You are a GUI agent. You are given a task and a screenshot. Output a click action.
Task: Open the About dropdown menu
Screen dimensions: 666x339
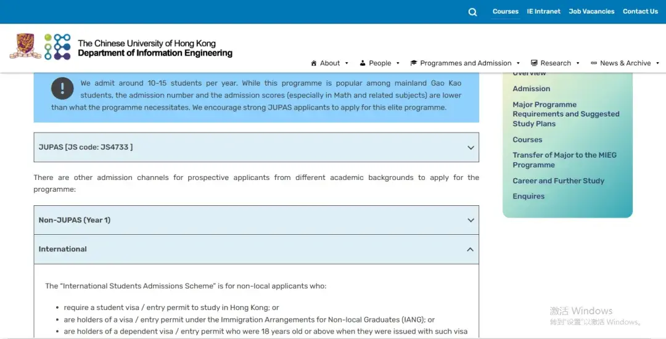(331, 63)
